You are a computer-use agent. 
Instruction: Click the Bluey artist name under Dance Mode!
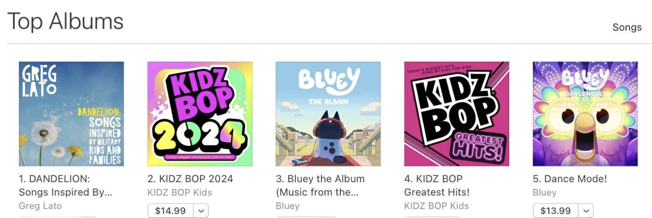click(x=544, y=192)
